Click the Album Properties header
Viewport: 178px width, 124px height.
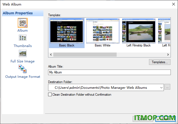click(23, 13)
